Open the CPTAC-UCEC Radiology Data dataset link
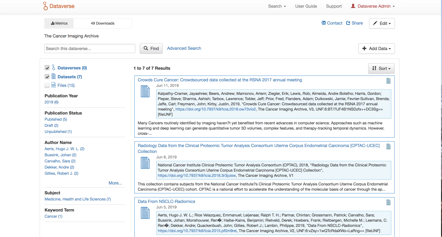 (x=259, y=148)
